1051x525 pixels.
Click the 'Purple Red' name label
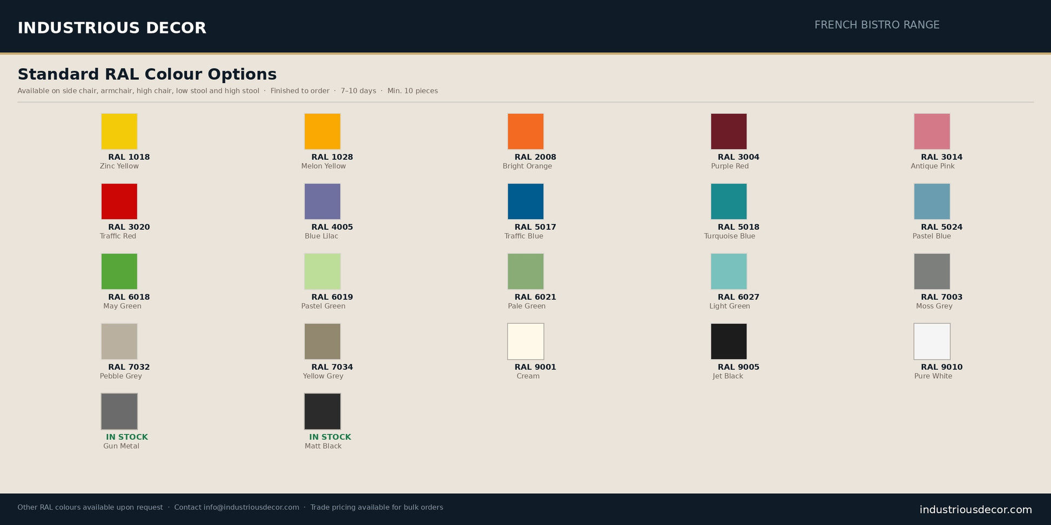(730, 166)
